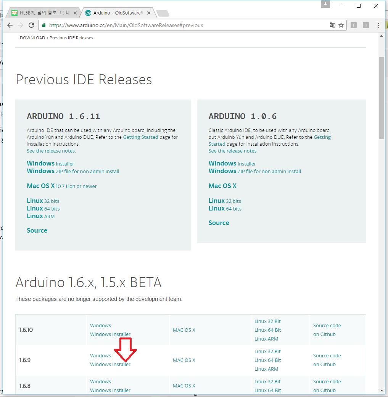Download Linux 32 bits for Arduino 1.0.6
Screen dimensions: 388x397
click(225, 201)
